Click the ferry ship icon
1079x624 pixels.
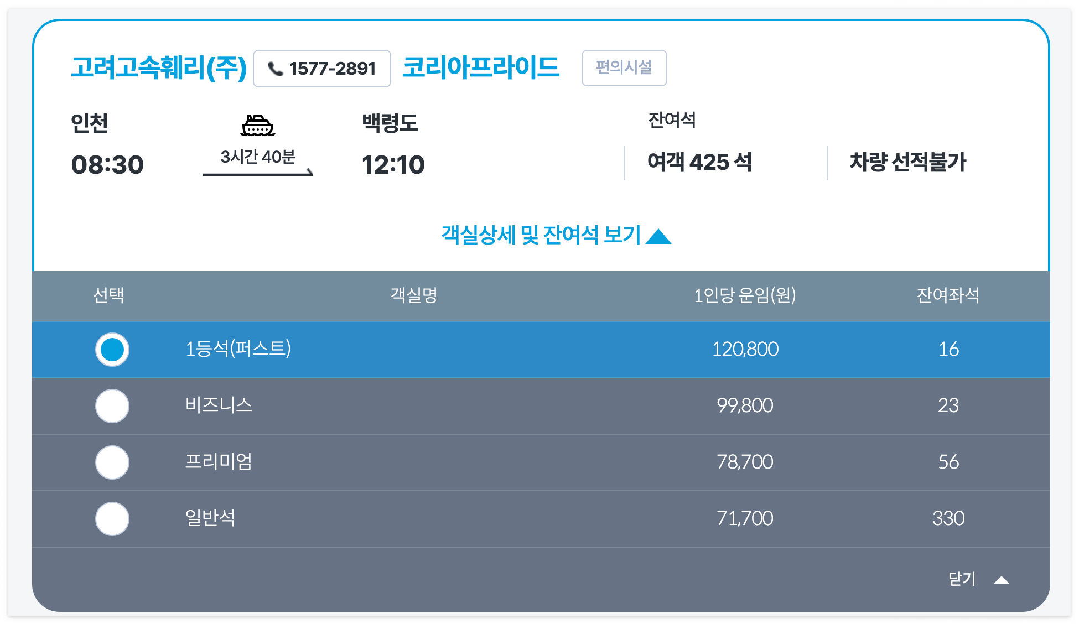(x=257, y=126)
